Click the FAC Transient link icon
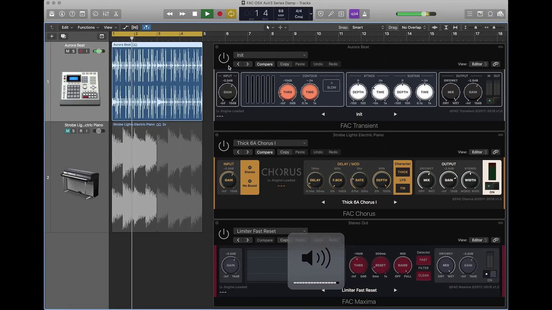Image resolution: width=552 pixels, height=310 pixels. point(496,64)
